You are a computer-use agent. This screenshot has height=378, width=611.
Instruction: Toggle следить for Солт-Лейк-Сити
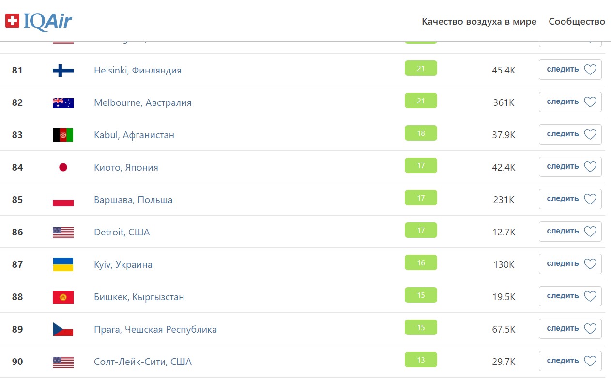[570, 361]
